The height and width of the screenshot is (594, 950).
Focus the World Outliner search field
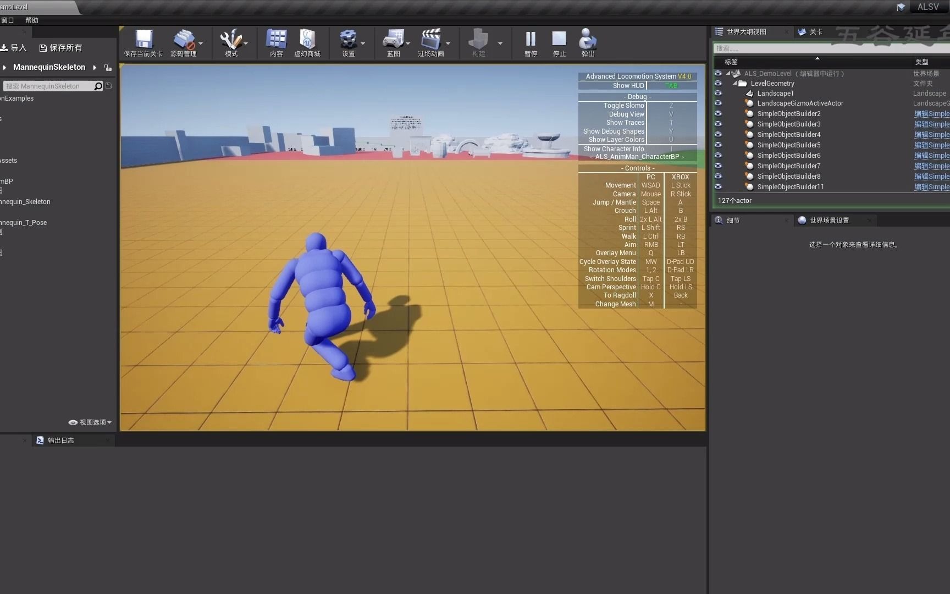pyautogui.click(x=831, y=48)
